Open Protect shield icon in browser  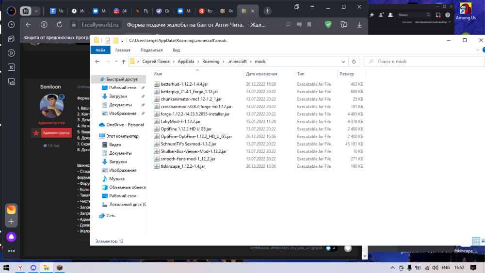328,24
